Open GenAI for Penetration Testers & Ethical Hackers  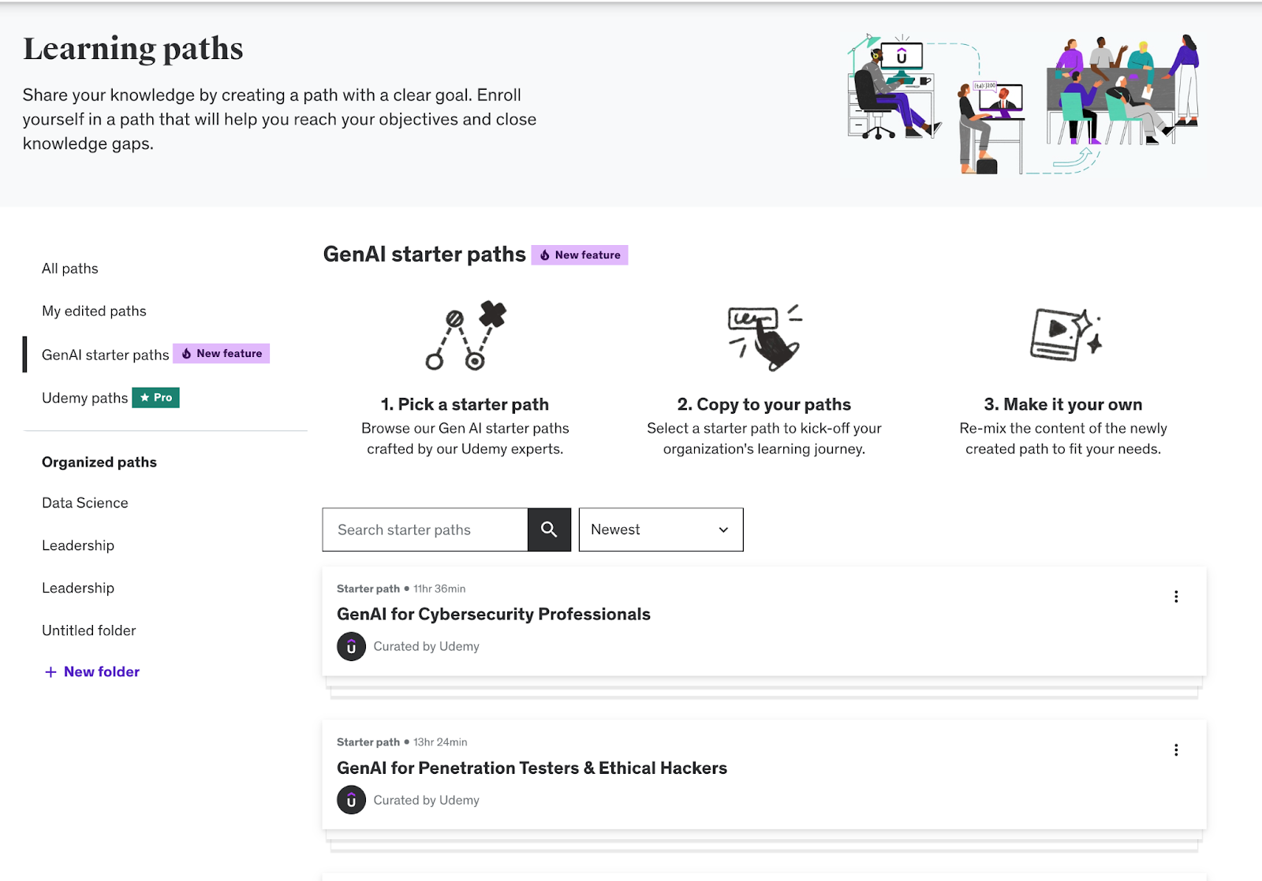532,768
